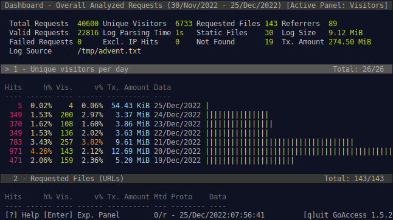Click the Dashboard title bar text

196,5
